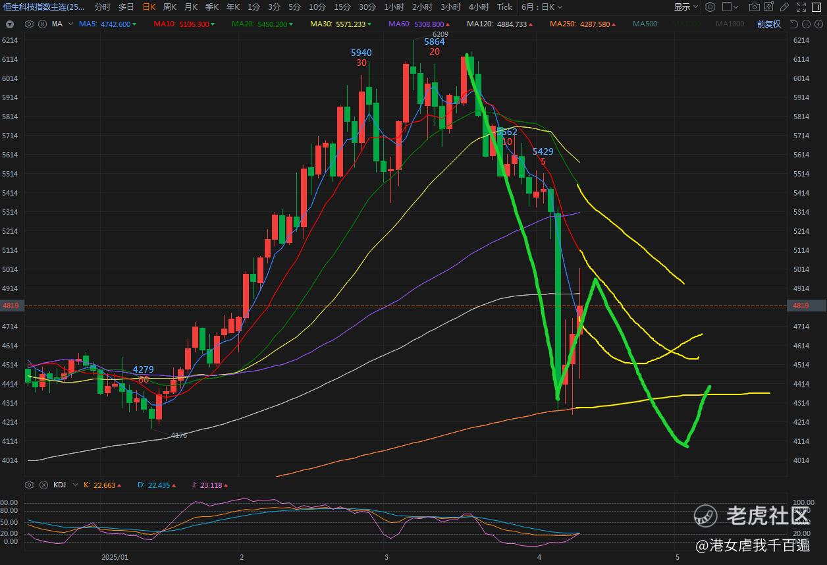This screenshot has height=565, width=827.
Task: Open the 6月:日K range dropdown
Action: click(542, 7)
